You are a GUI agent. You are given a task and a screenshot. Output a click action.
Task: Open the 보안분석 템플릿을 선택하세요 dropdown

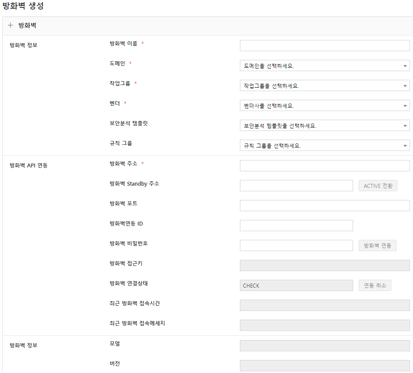click(x=325, y=126)
